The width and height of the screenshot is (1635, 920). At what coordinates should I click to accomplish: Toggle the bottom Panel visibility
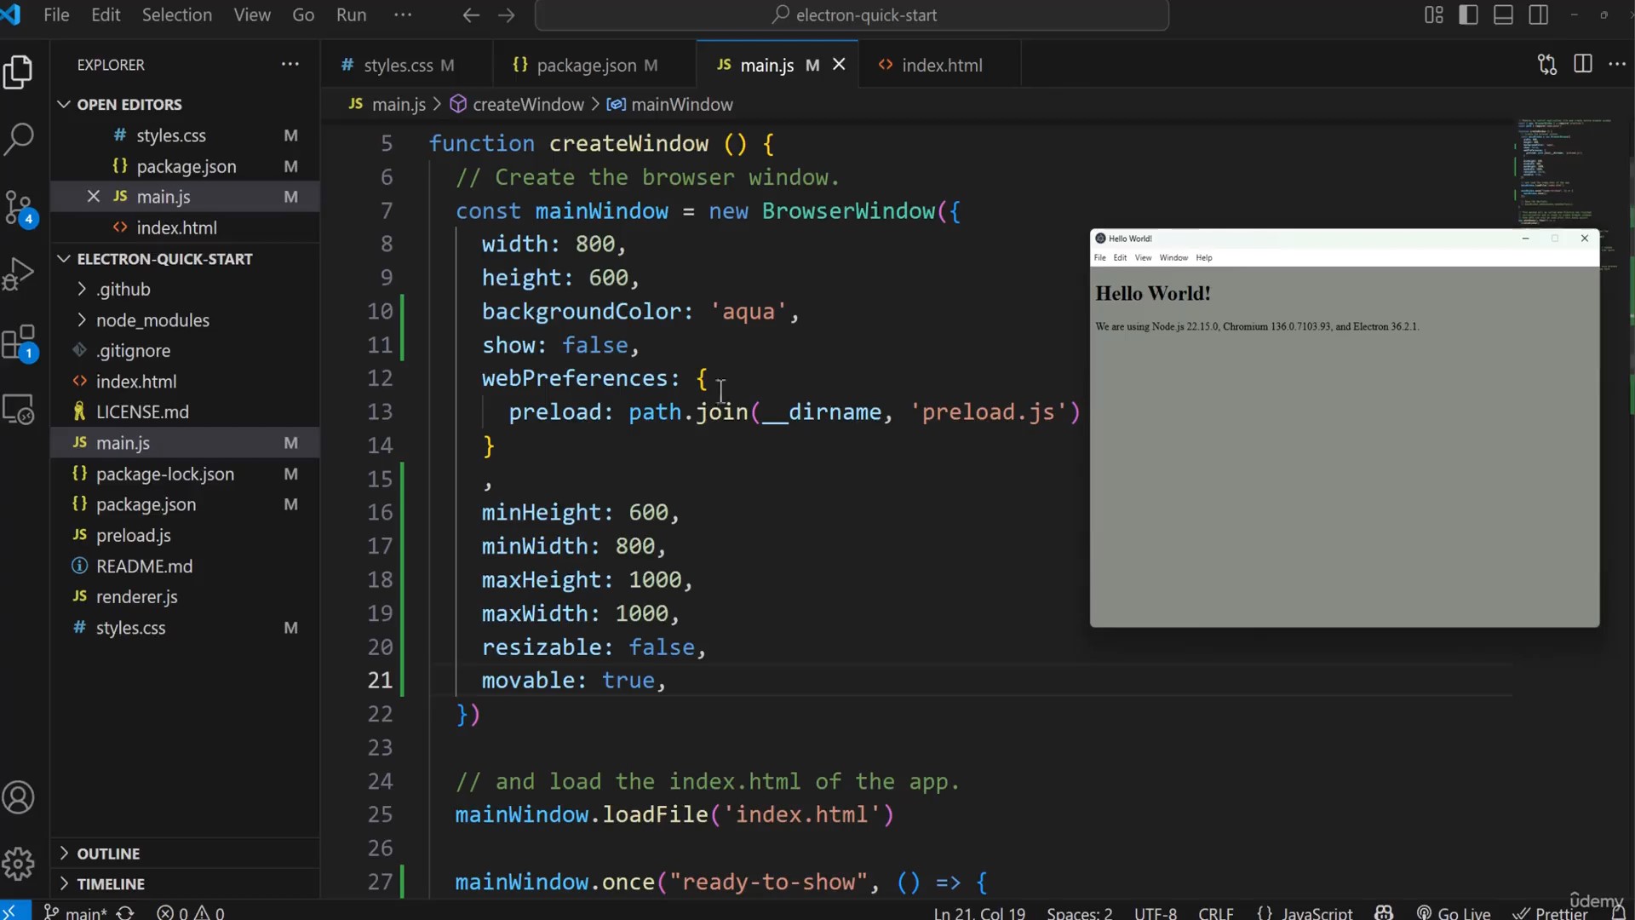[1504, 15]
